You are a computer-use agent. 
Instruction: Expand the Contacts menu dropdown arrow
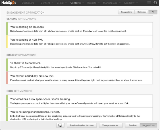83,3
